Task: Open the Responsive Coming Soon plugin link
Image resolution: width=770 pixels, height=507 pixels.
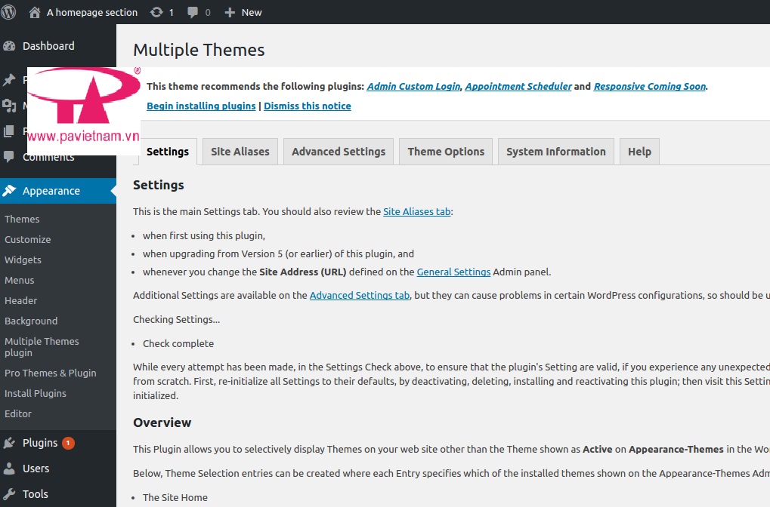Action: click(x=650, y=86)
